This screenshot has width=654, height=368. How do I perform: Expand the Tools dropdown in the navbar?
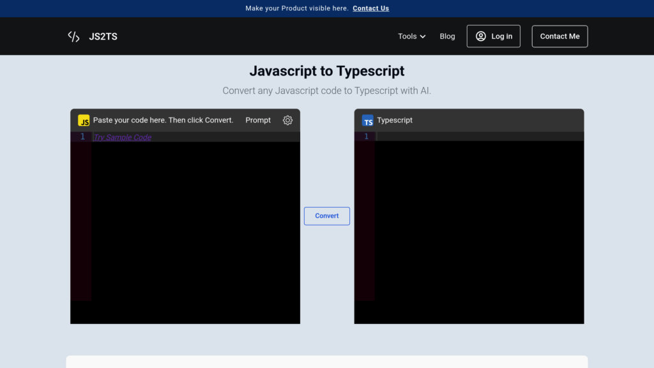[411, 36]
